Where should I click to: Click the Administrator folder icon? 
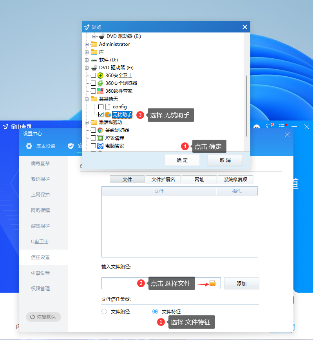[x=94, y=44]
